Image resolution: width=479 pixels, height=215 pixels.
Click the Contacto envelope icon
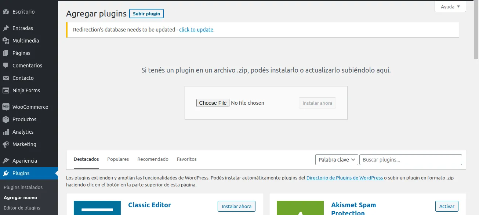click(6, 78)
